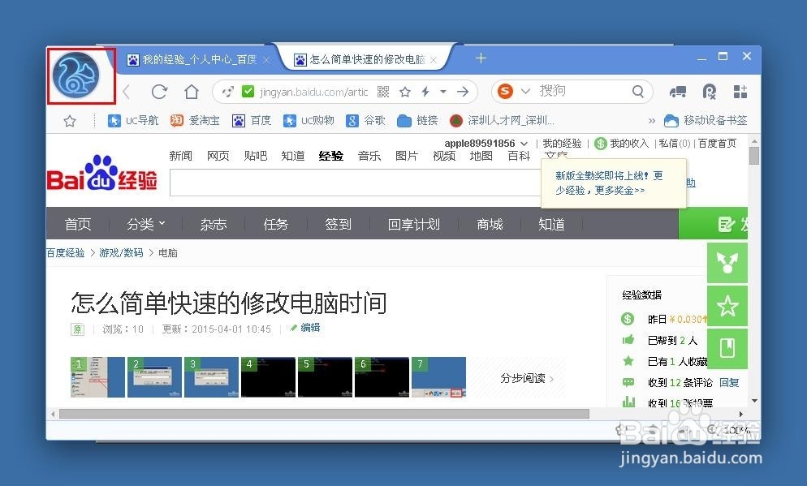Viewport: 807px width, 486px height.
Task: Open 私信(0) link
Action: point(674,143)
